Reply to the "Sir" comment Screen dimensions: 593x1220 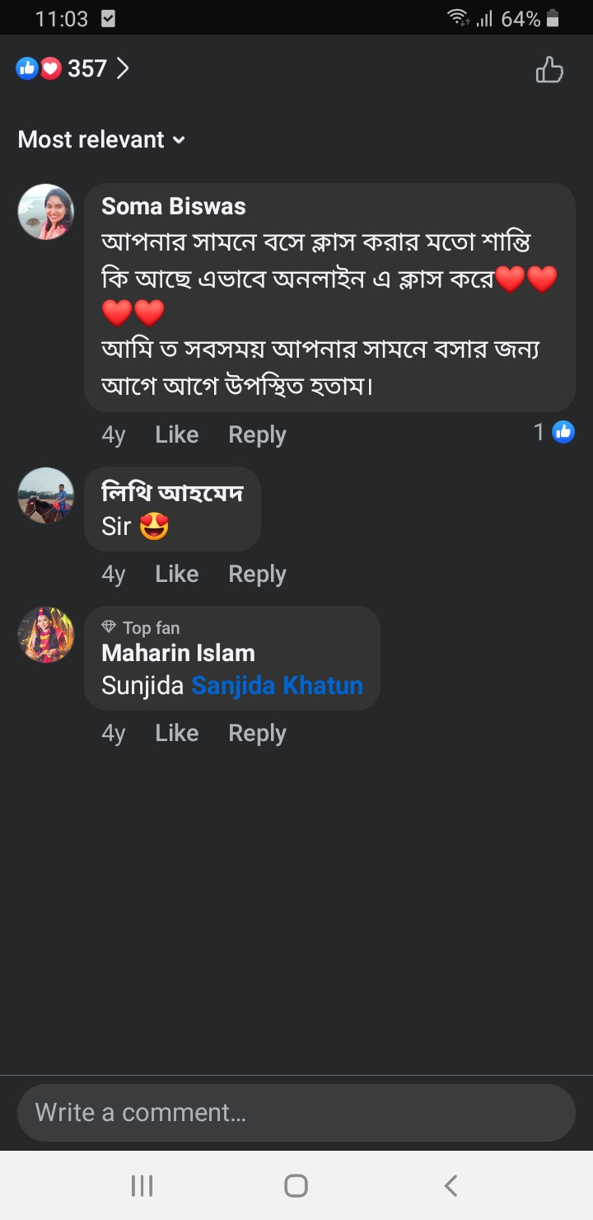click(x=257, y=575)
